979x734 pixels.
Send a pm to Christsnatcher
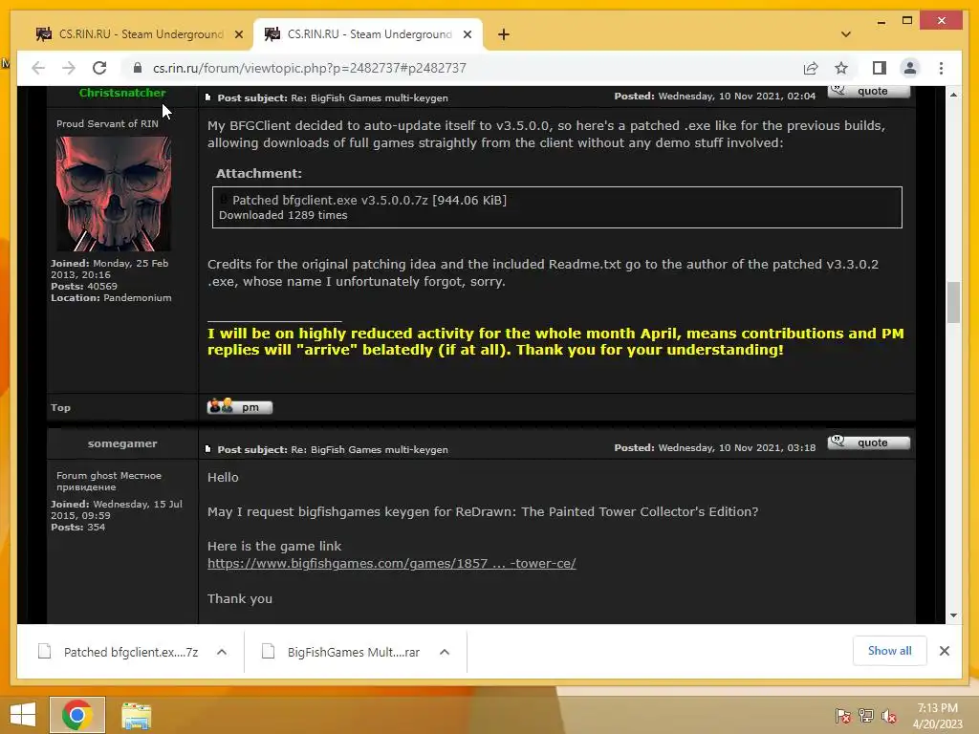coord(240,407)
